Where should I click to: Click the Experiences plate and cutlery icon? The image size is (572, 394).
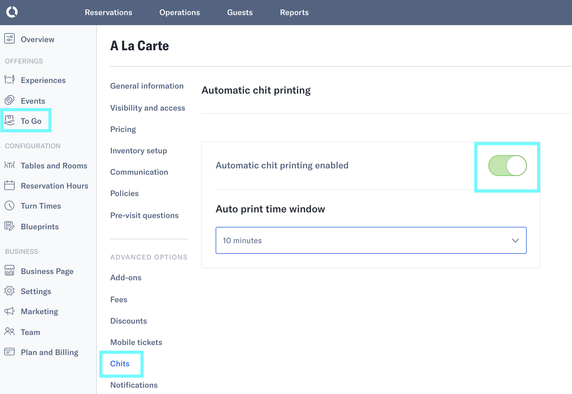pos(9,80)
